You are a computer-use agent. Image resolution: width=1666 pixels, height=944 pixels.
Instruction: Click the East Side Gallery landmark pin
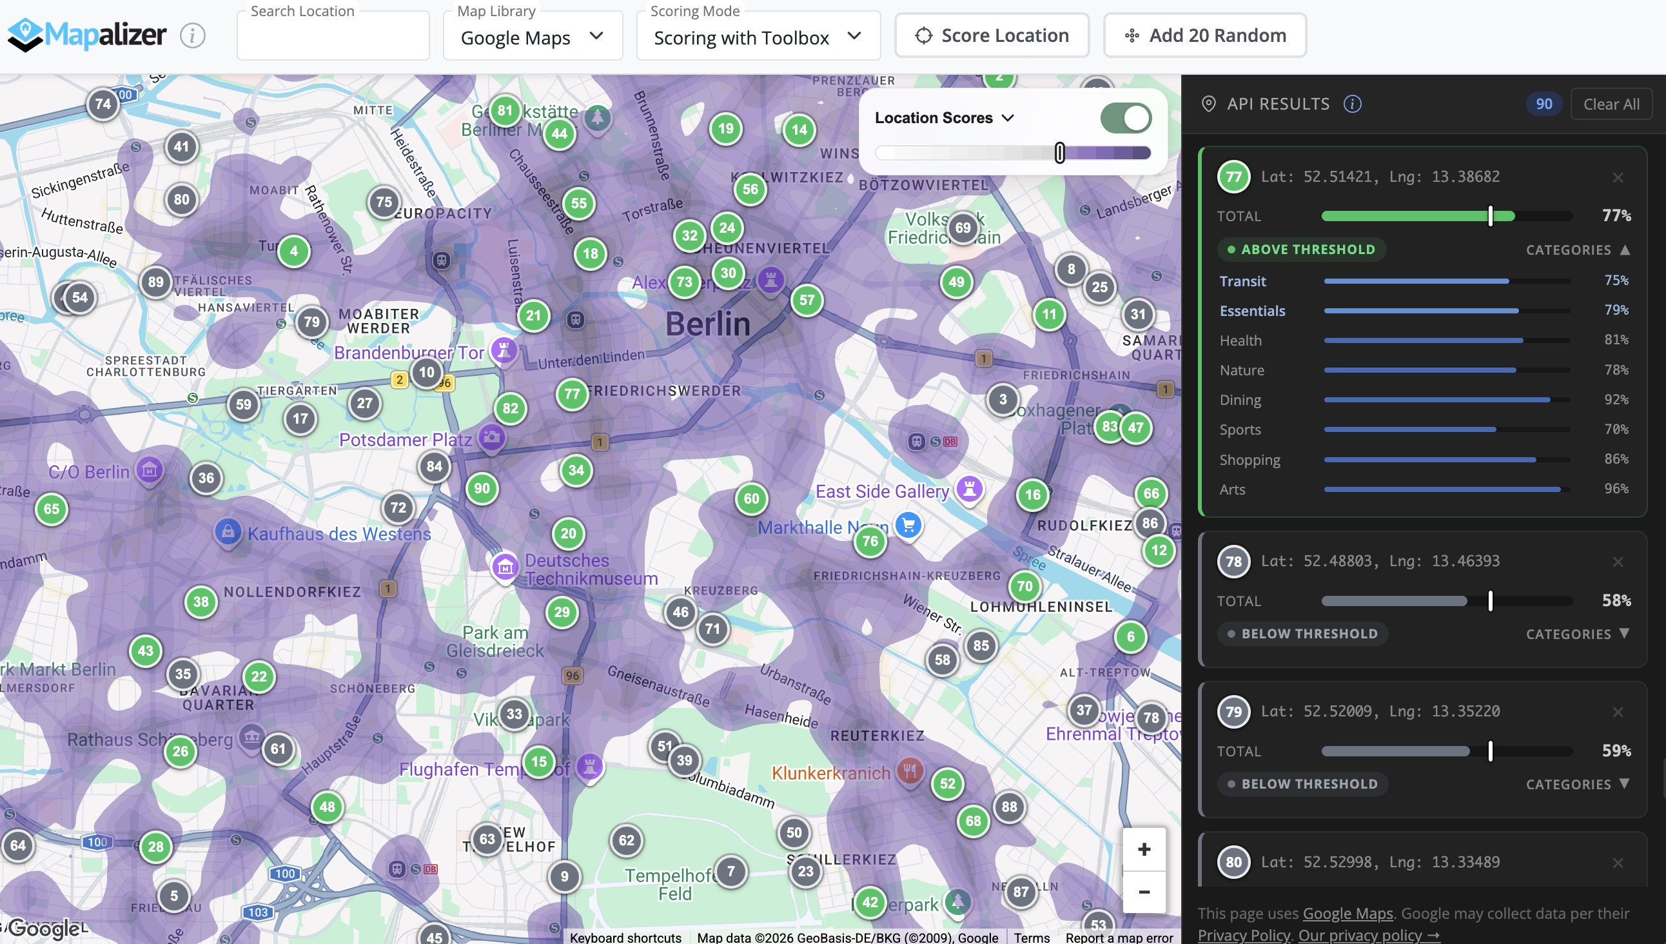click(x=969, y=489)
